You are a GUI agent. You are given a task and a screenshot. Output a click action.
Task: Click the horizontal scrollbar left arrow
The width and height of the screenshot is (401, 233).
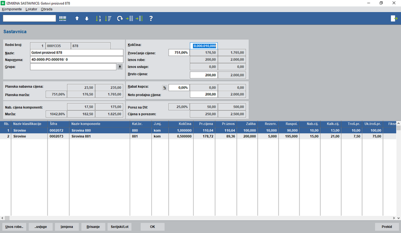pyautogui.click(x=2, y=218)
